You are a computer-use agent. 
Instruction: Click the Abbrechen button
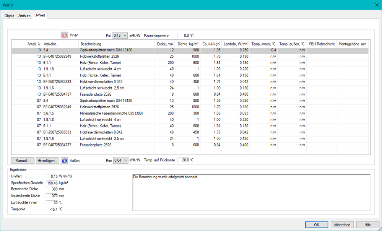pyautogui.click(x=342, y=225)
